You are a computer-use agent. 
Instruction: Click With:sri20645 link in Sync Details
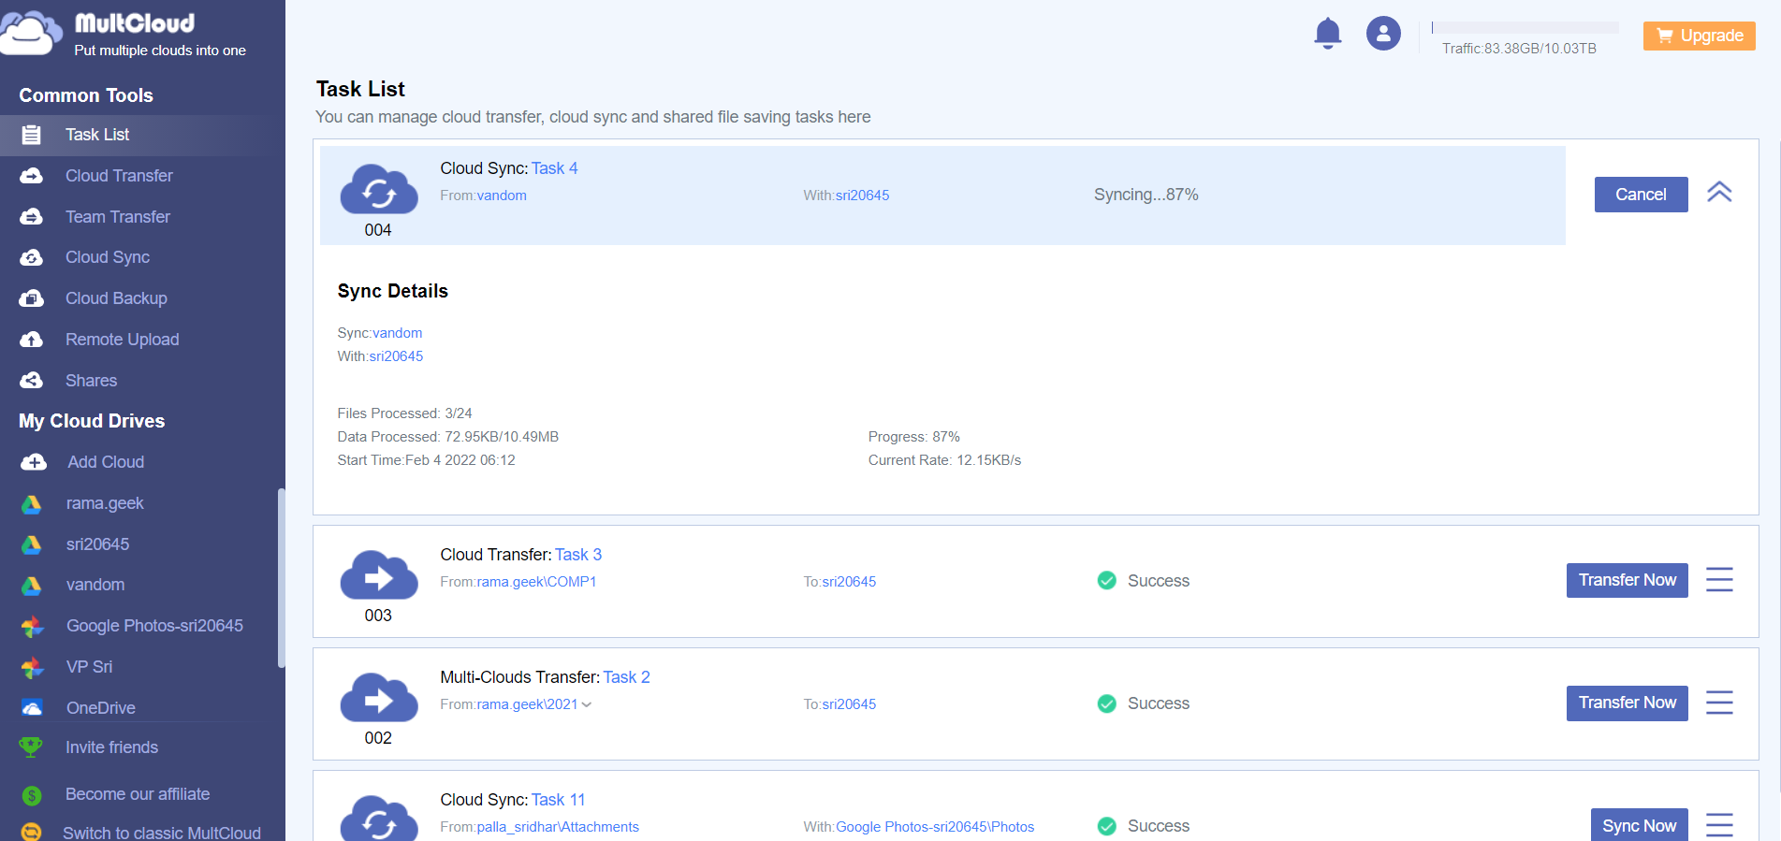click(396, 356)
